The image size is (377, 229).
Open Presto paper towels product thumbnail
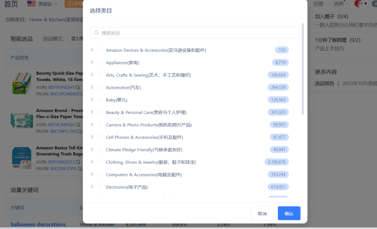(x=22, y=120)
